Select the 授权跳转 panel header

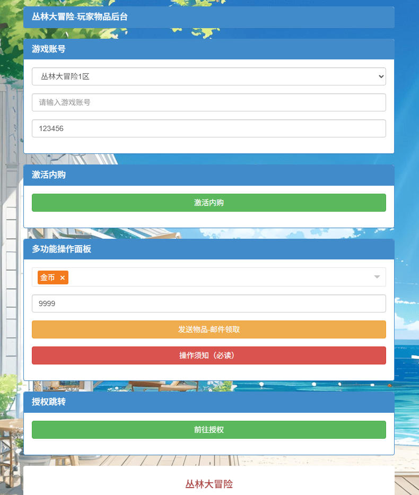[49, 402]
